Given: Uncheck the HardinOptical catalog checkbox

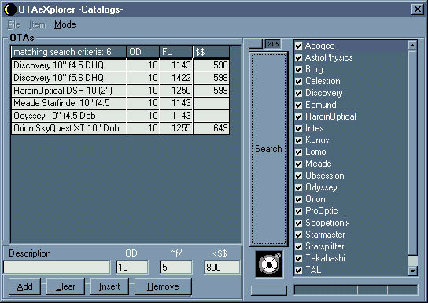Looking at the screenshot, I should pyautogui.click(x=299, y=116).
